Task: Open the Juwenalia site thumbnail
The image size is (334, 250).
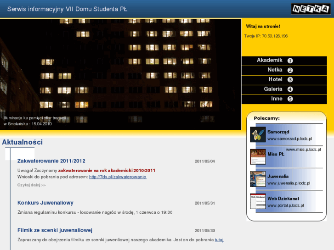Action: pyautogui.click(x=258, y=179)
